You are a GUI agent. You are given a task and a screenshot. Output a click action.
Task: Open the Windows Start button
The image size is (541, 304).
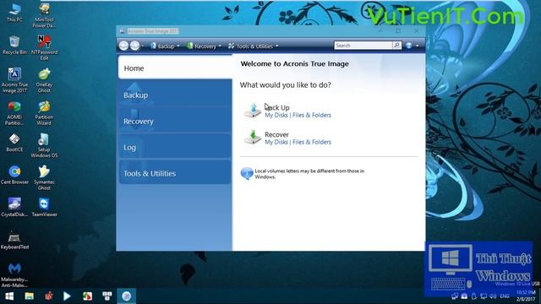pyautogui.click(x=9, y=296)
